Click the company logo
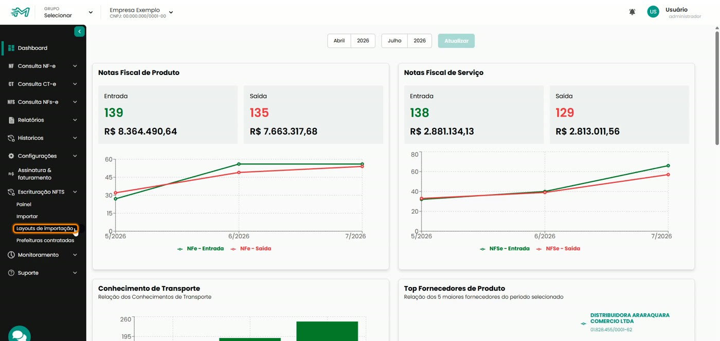The width and height of the screenshot is (720, 341). click(20, 12)
